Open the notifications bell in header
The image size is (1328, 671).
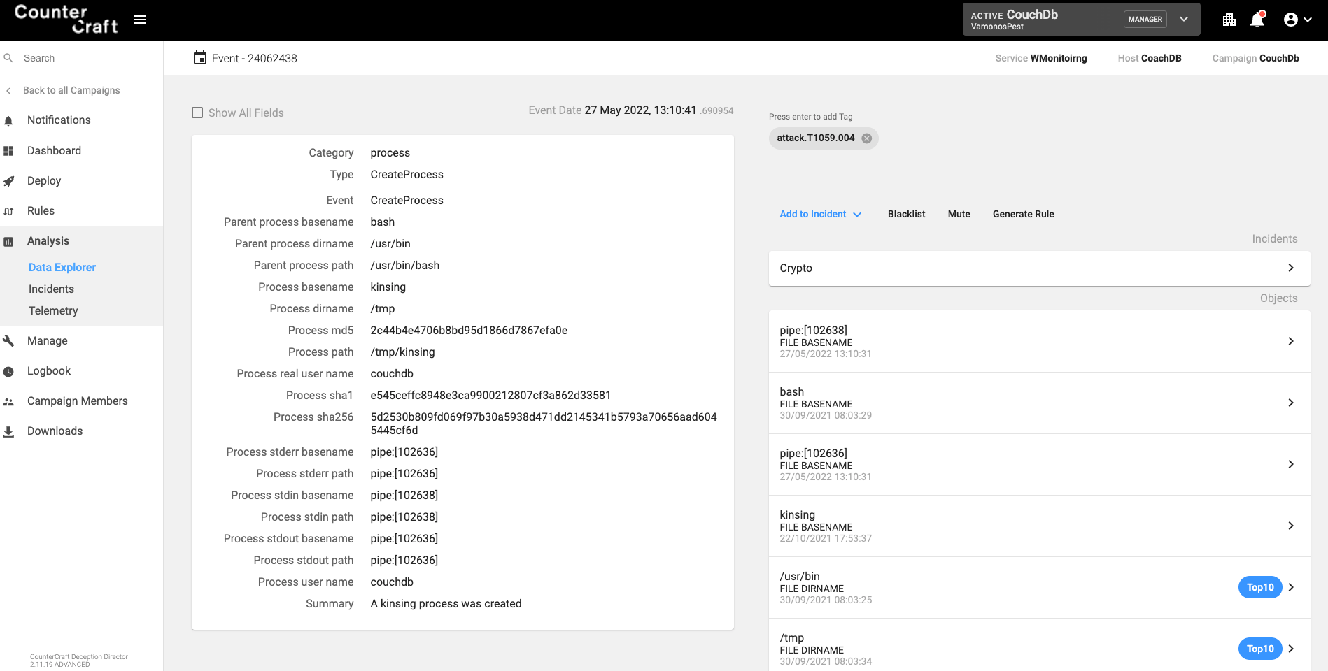(1257, 20)
